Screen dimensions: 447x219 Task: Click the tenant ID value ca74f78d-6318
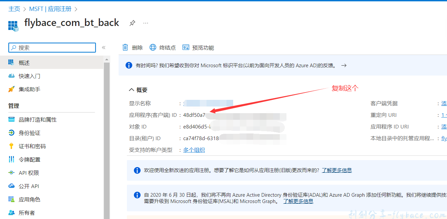click(x=201, y=138)
